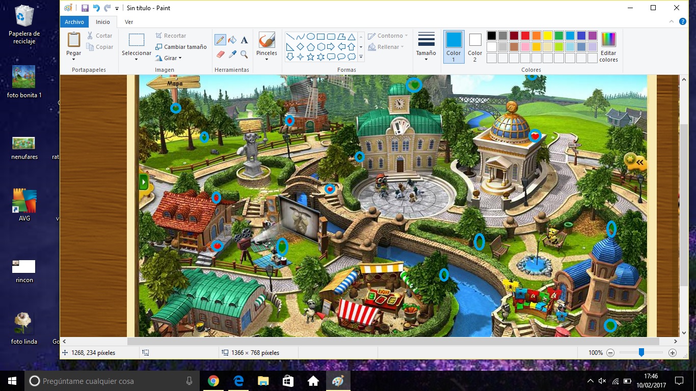Open the Windows Start menu

(x=12, y=381)
